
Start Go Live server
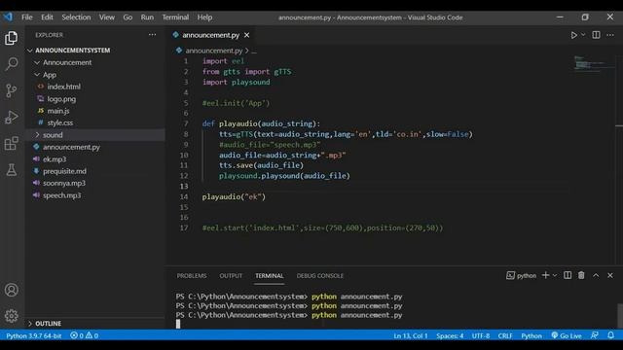pyautogui.click(x=567, y=335)
